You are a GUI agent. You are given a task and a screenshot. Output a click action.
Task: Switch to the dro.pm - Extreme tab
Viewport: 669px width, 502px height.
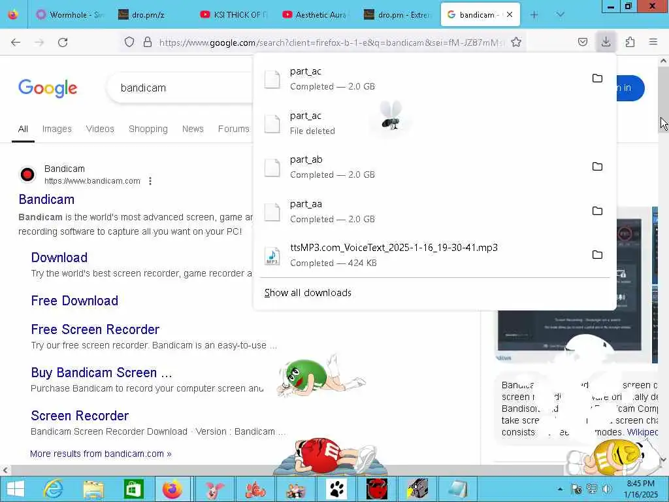click(x=398, y=14)
